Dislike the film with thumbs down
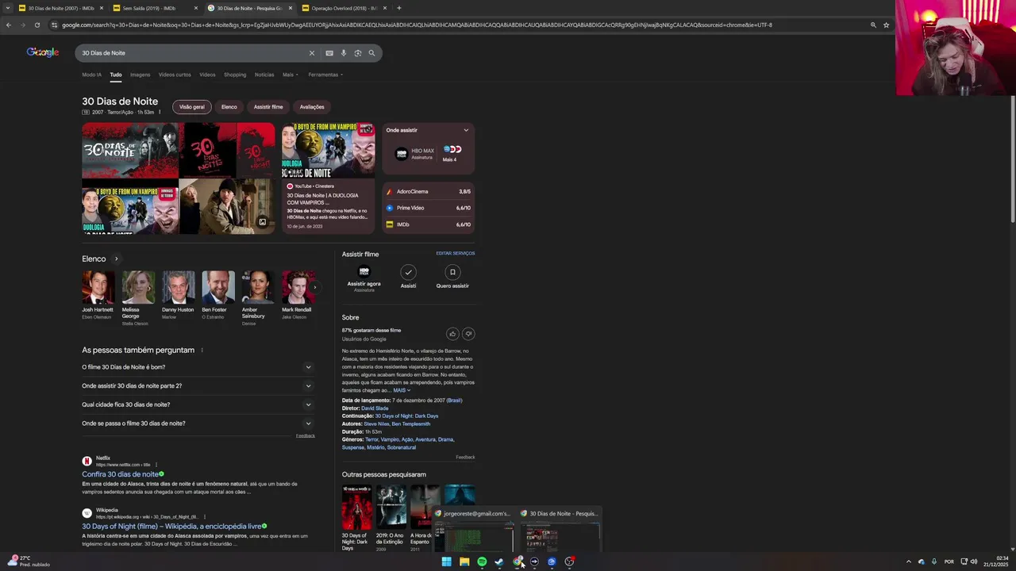The width and height of the screenshot is (1016, 571). pos(468,334)
